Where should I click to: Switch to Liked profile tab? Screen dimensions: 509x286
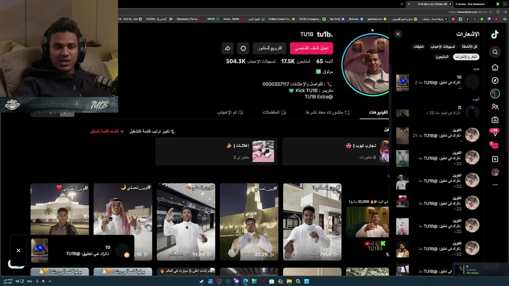(x=230, y=112)
